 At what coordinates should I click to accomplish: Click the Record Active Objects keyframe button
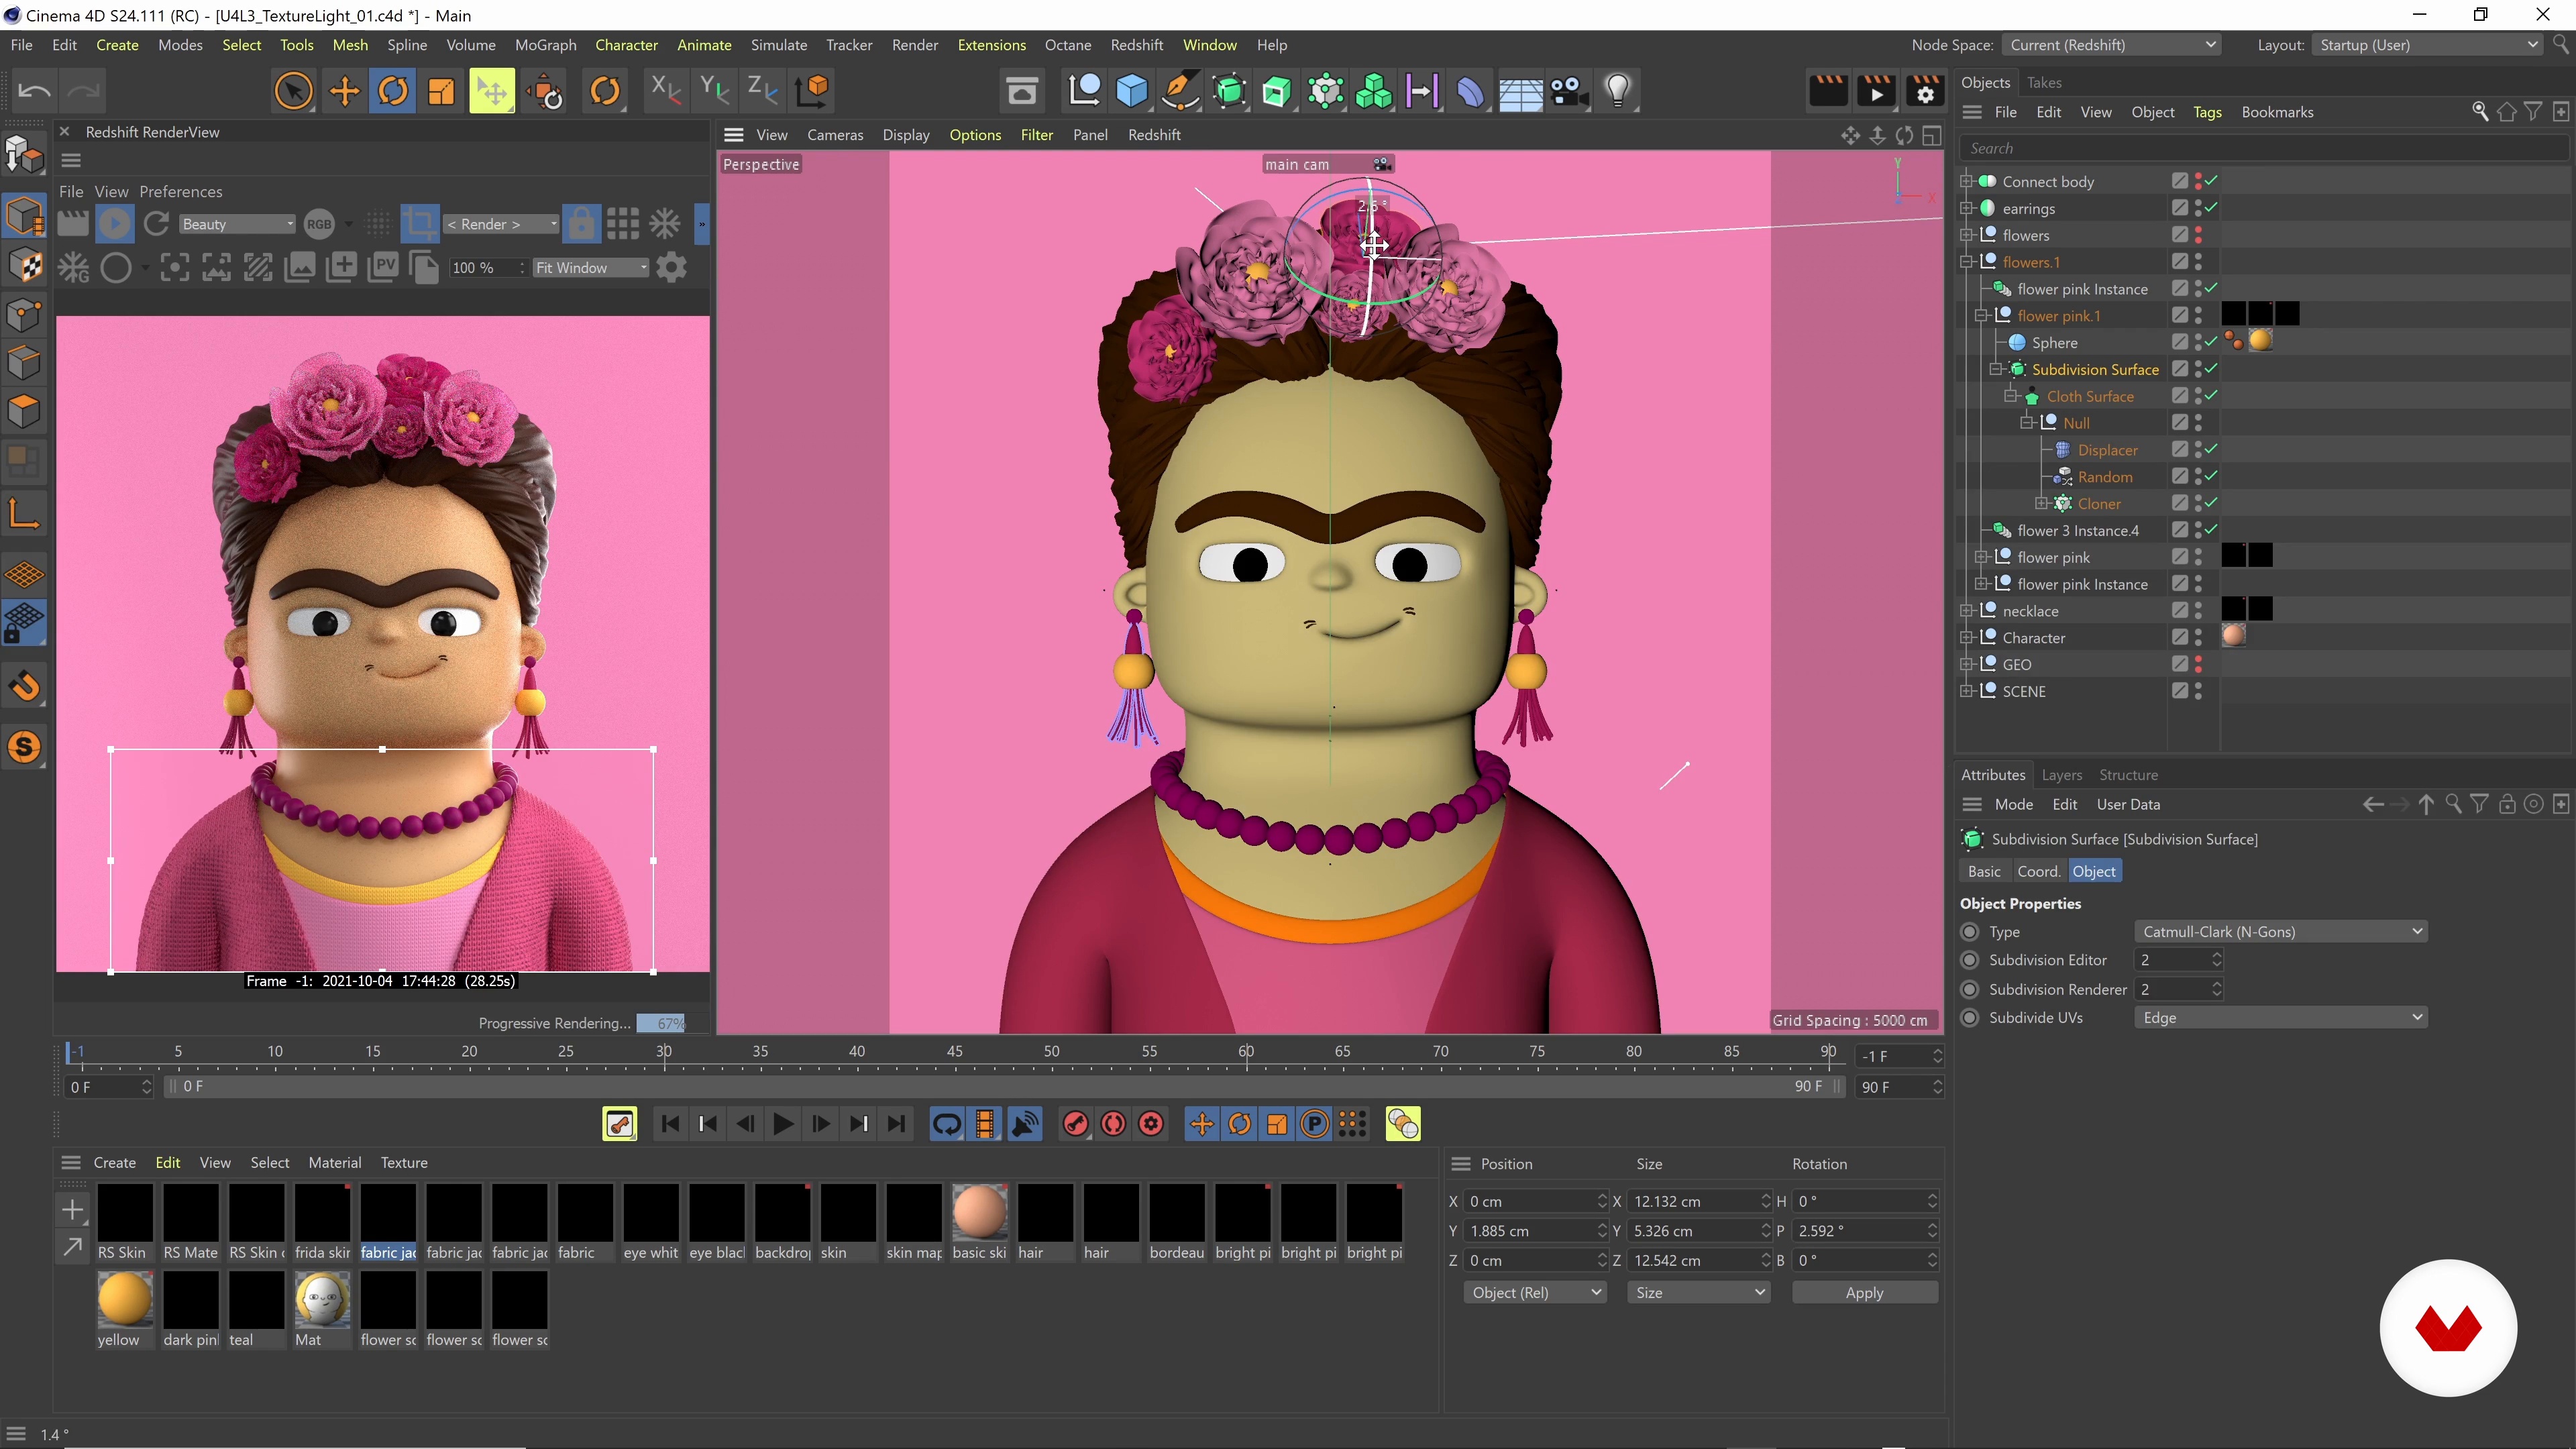point(1075,1124)
